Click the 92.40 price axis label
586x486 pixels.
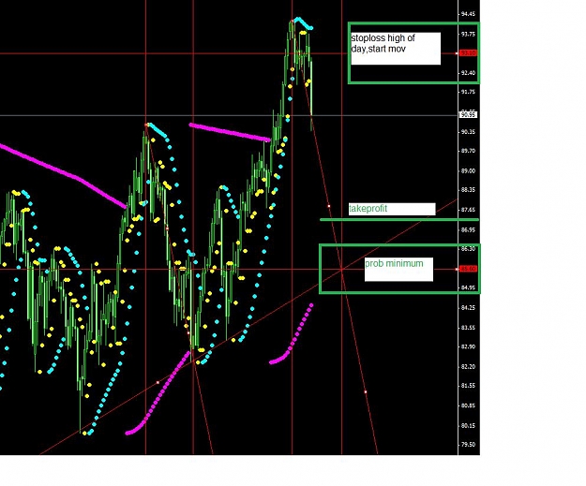468,73
